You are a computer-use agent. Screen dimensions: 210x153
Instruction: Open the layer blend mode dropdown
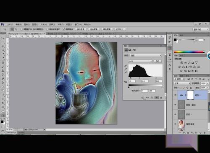(182, 83)
